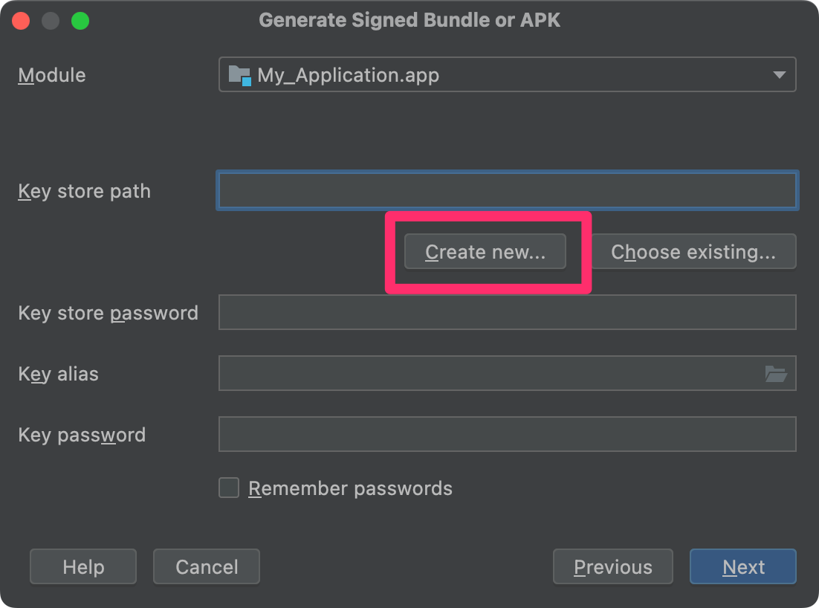Click the green zoom window button

pyautogui.click(x=80, y=21)
